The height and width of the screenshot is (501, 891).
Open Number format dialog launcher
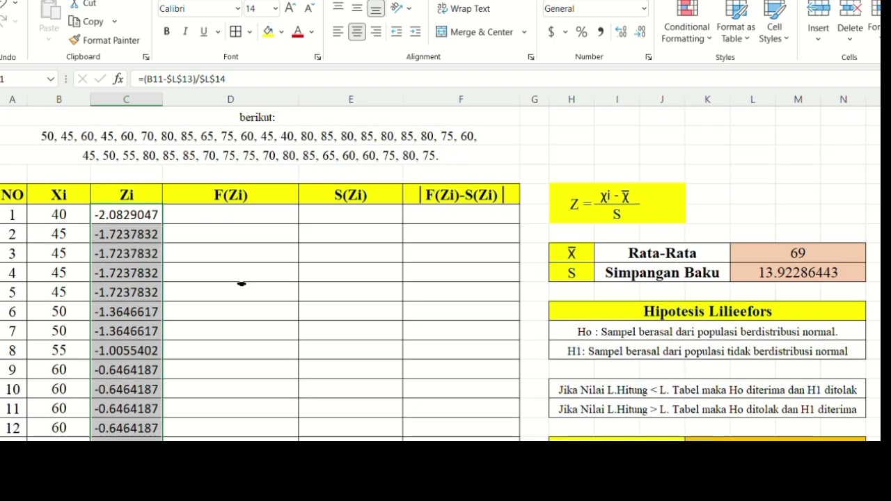click(x=648, y=57)
